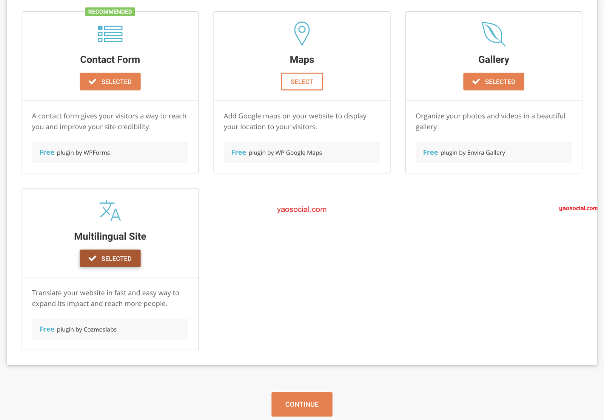Screen dimensions: 604x420
Task: Click the Multilingual Site translate icon
Action: (110, 211)
